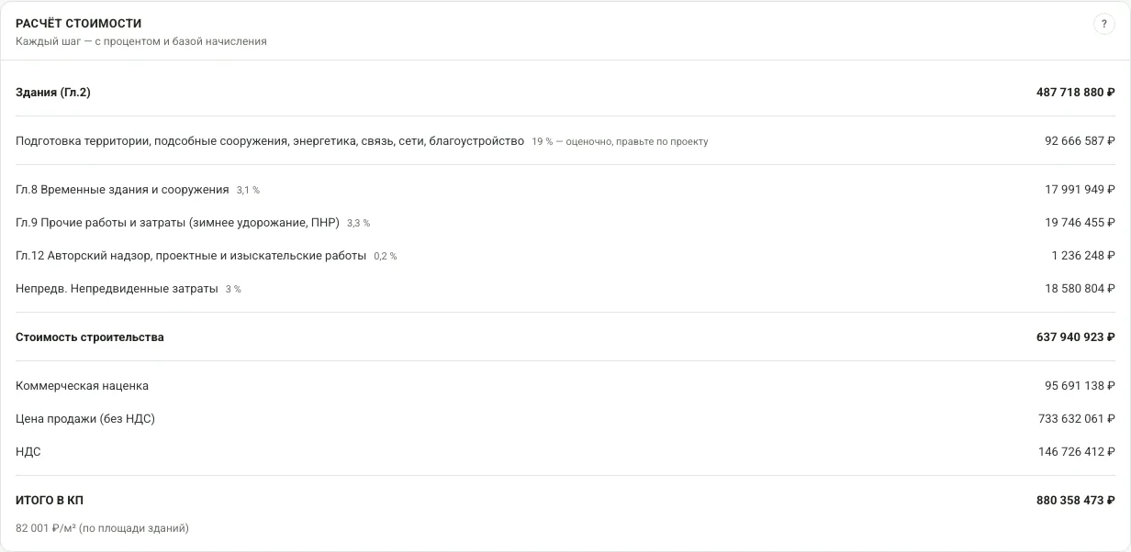The width and height of the screenshot is (1131, 552).
Task: Select Гл.12 Авторский надзор row
Action: pyautogui.click(x=565, y=256)
